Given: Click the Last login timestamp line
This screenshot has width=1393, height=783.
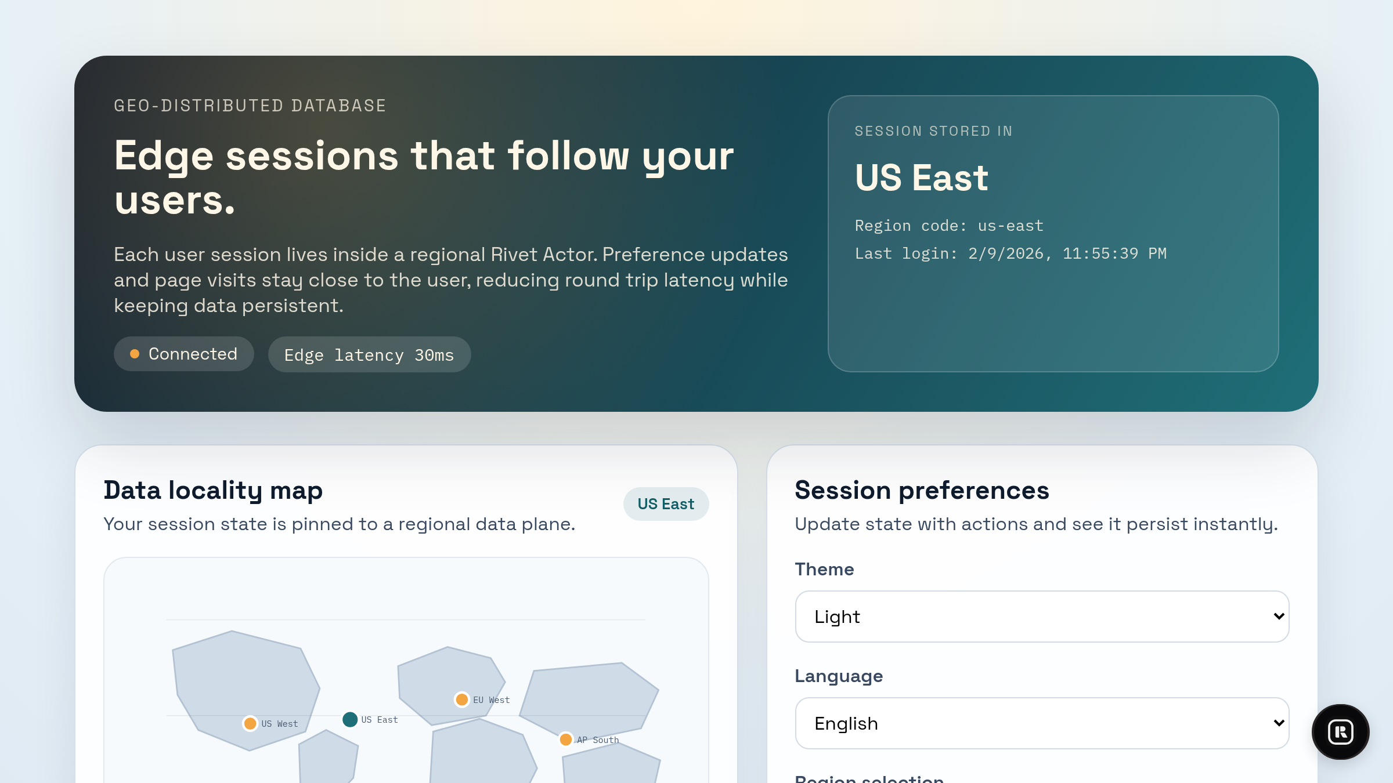Looking at the screenshot, I should (x=1011, y=253).
